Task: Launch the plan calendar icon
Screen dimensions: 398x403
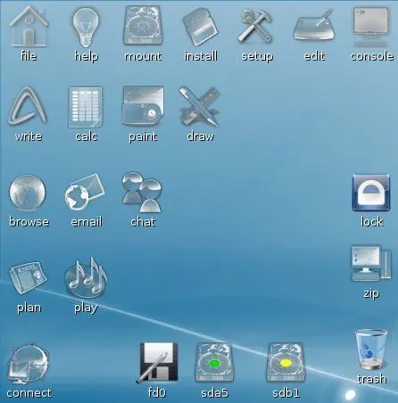Action: 29,277
